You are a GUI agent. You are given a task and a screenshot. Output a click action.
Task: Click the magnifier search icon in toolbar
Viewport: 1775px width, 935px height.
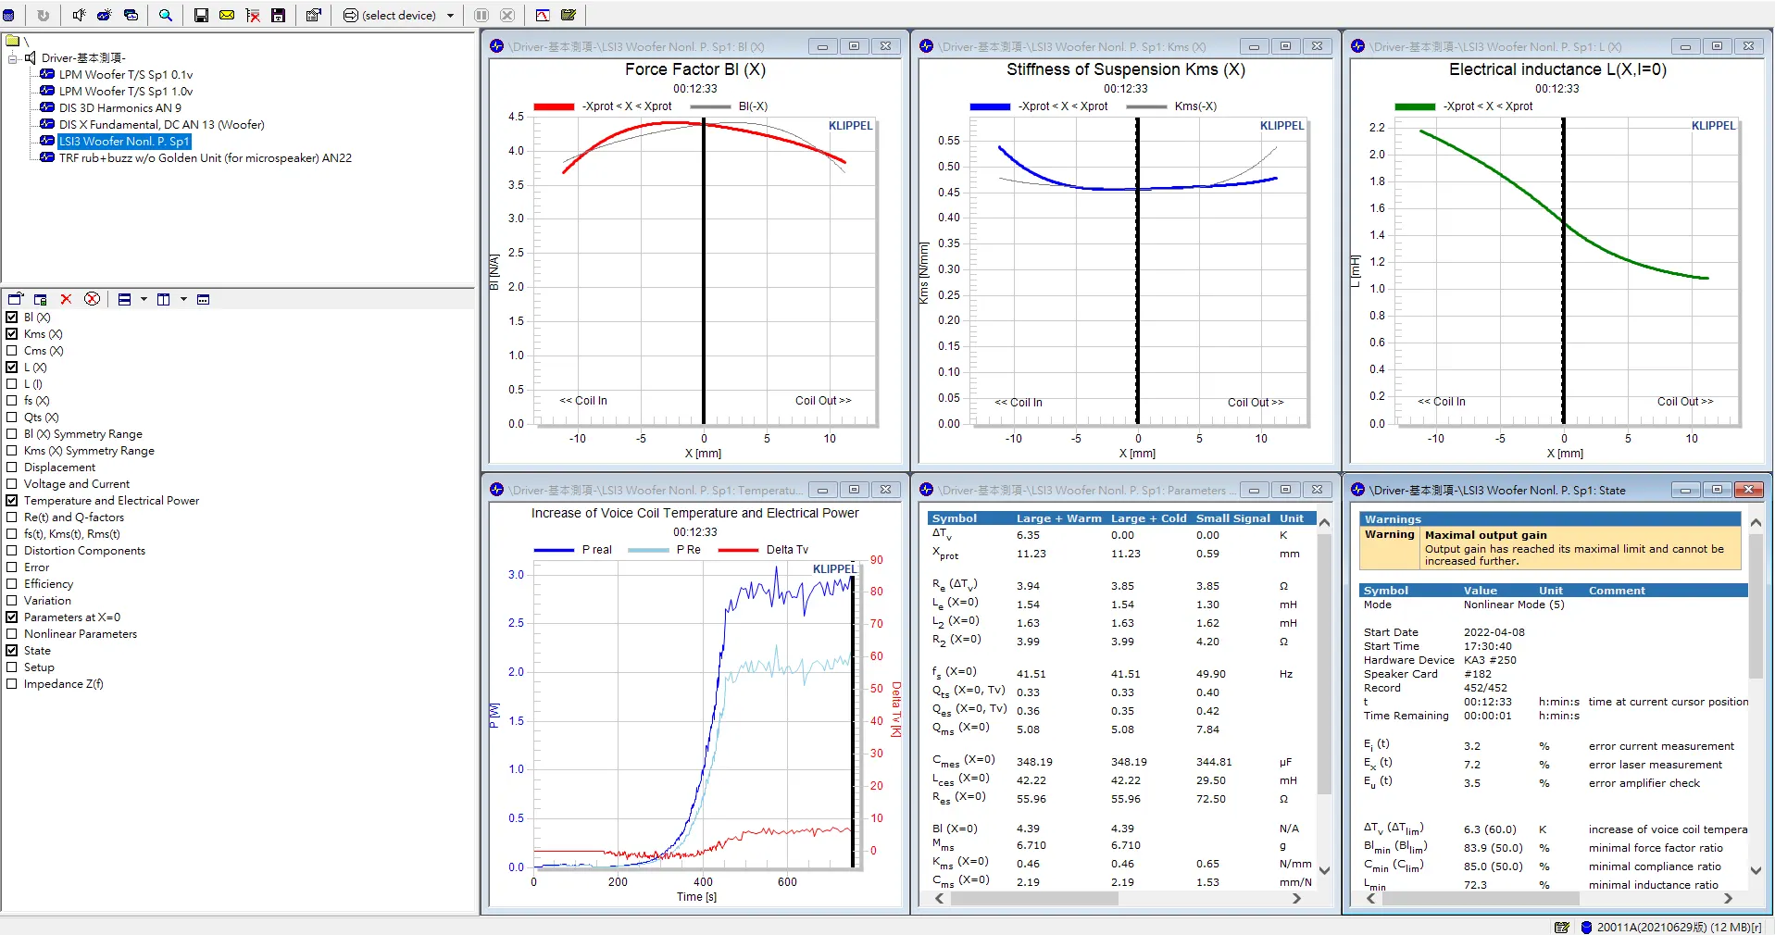[x=166, y=15]
